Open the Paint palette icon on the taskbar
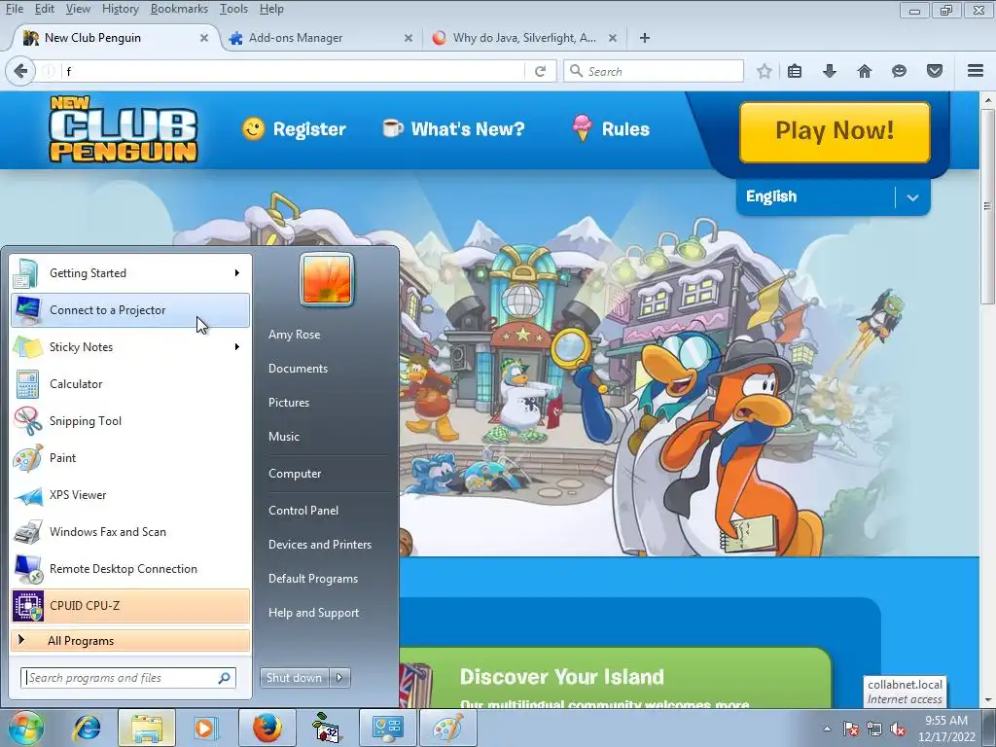Viewport: 996px width, 747px height. (x=448, y=728)
